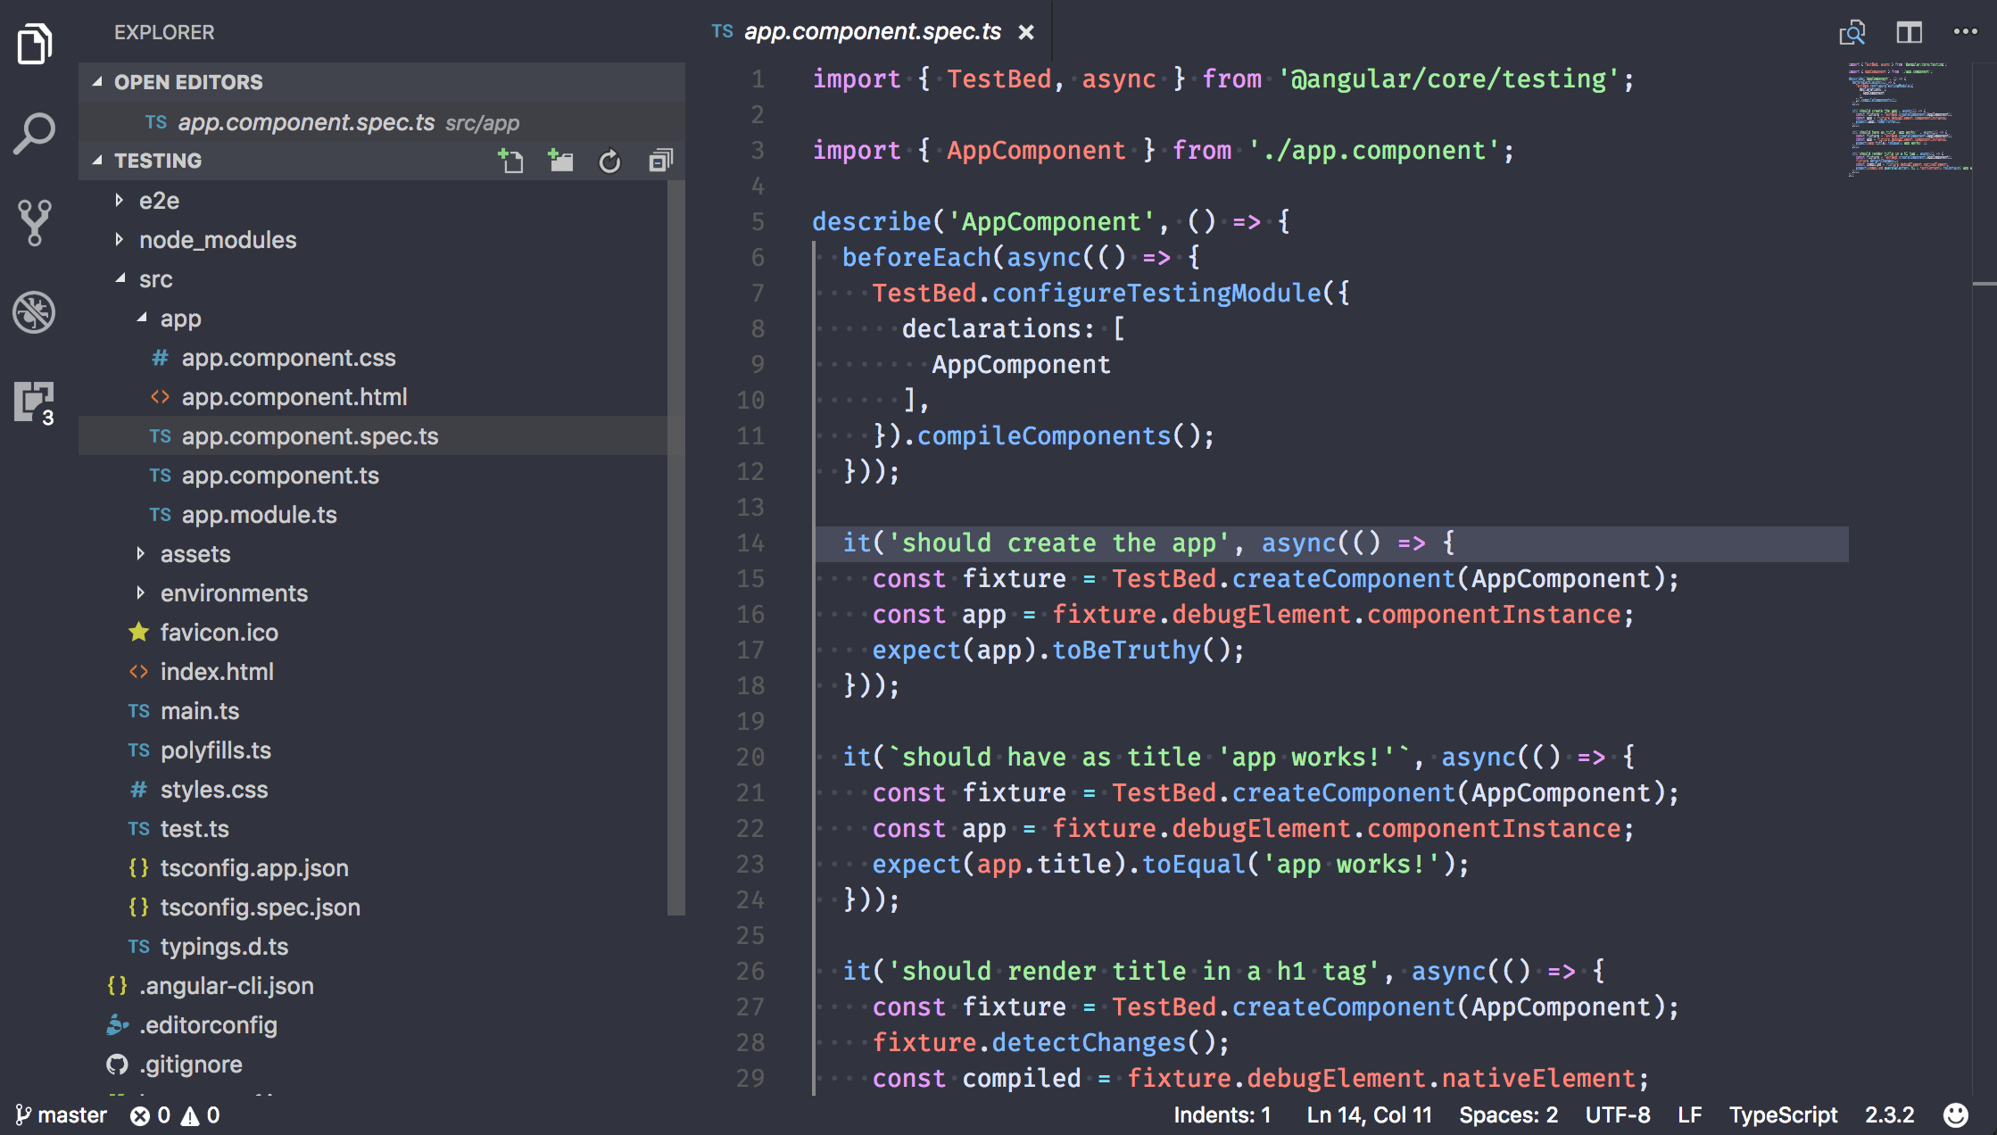1997x1135 pixels.
Task: Click Ln 14, Col 11 status item
Action: [x=1369, y=1114]
